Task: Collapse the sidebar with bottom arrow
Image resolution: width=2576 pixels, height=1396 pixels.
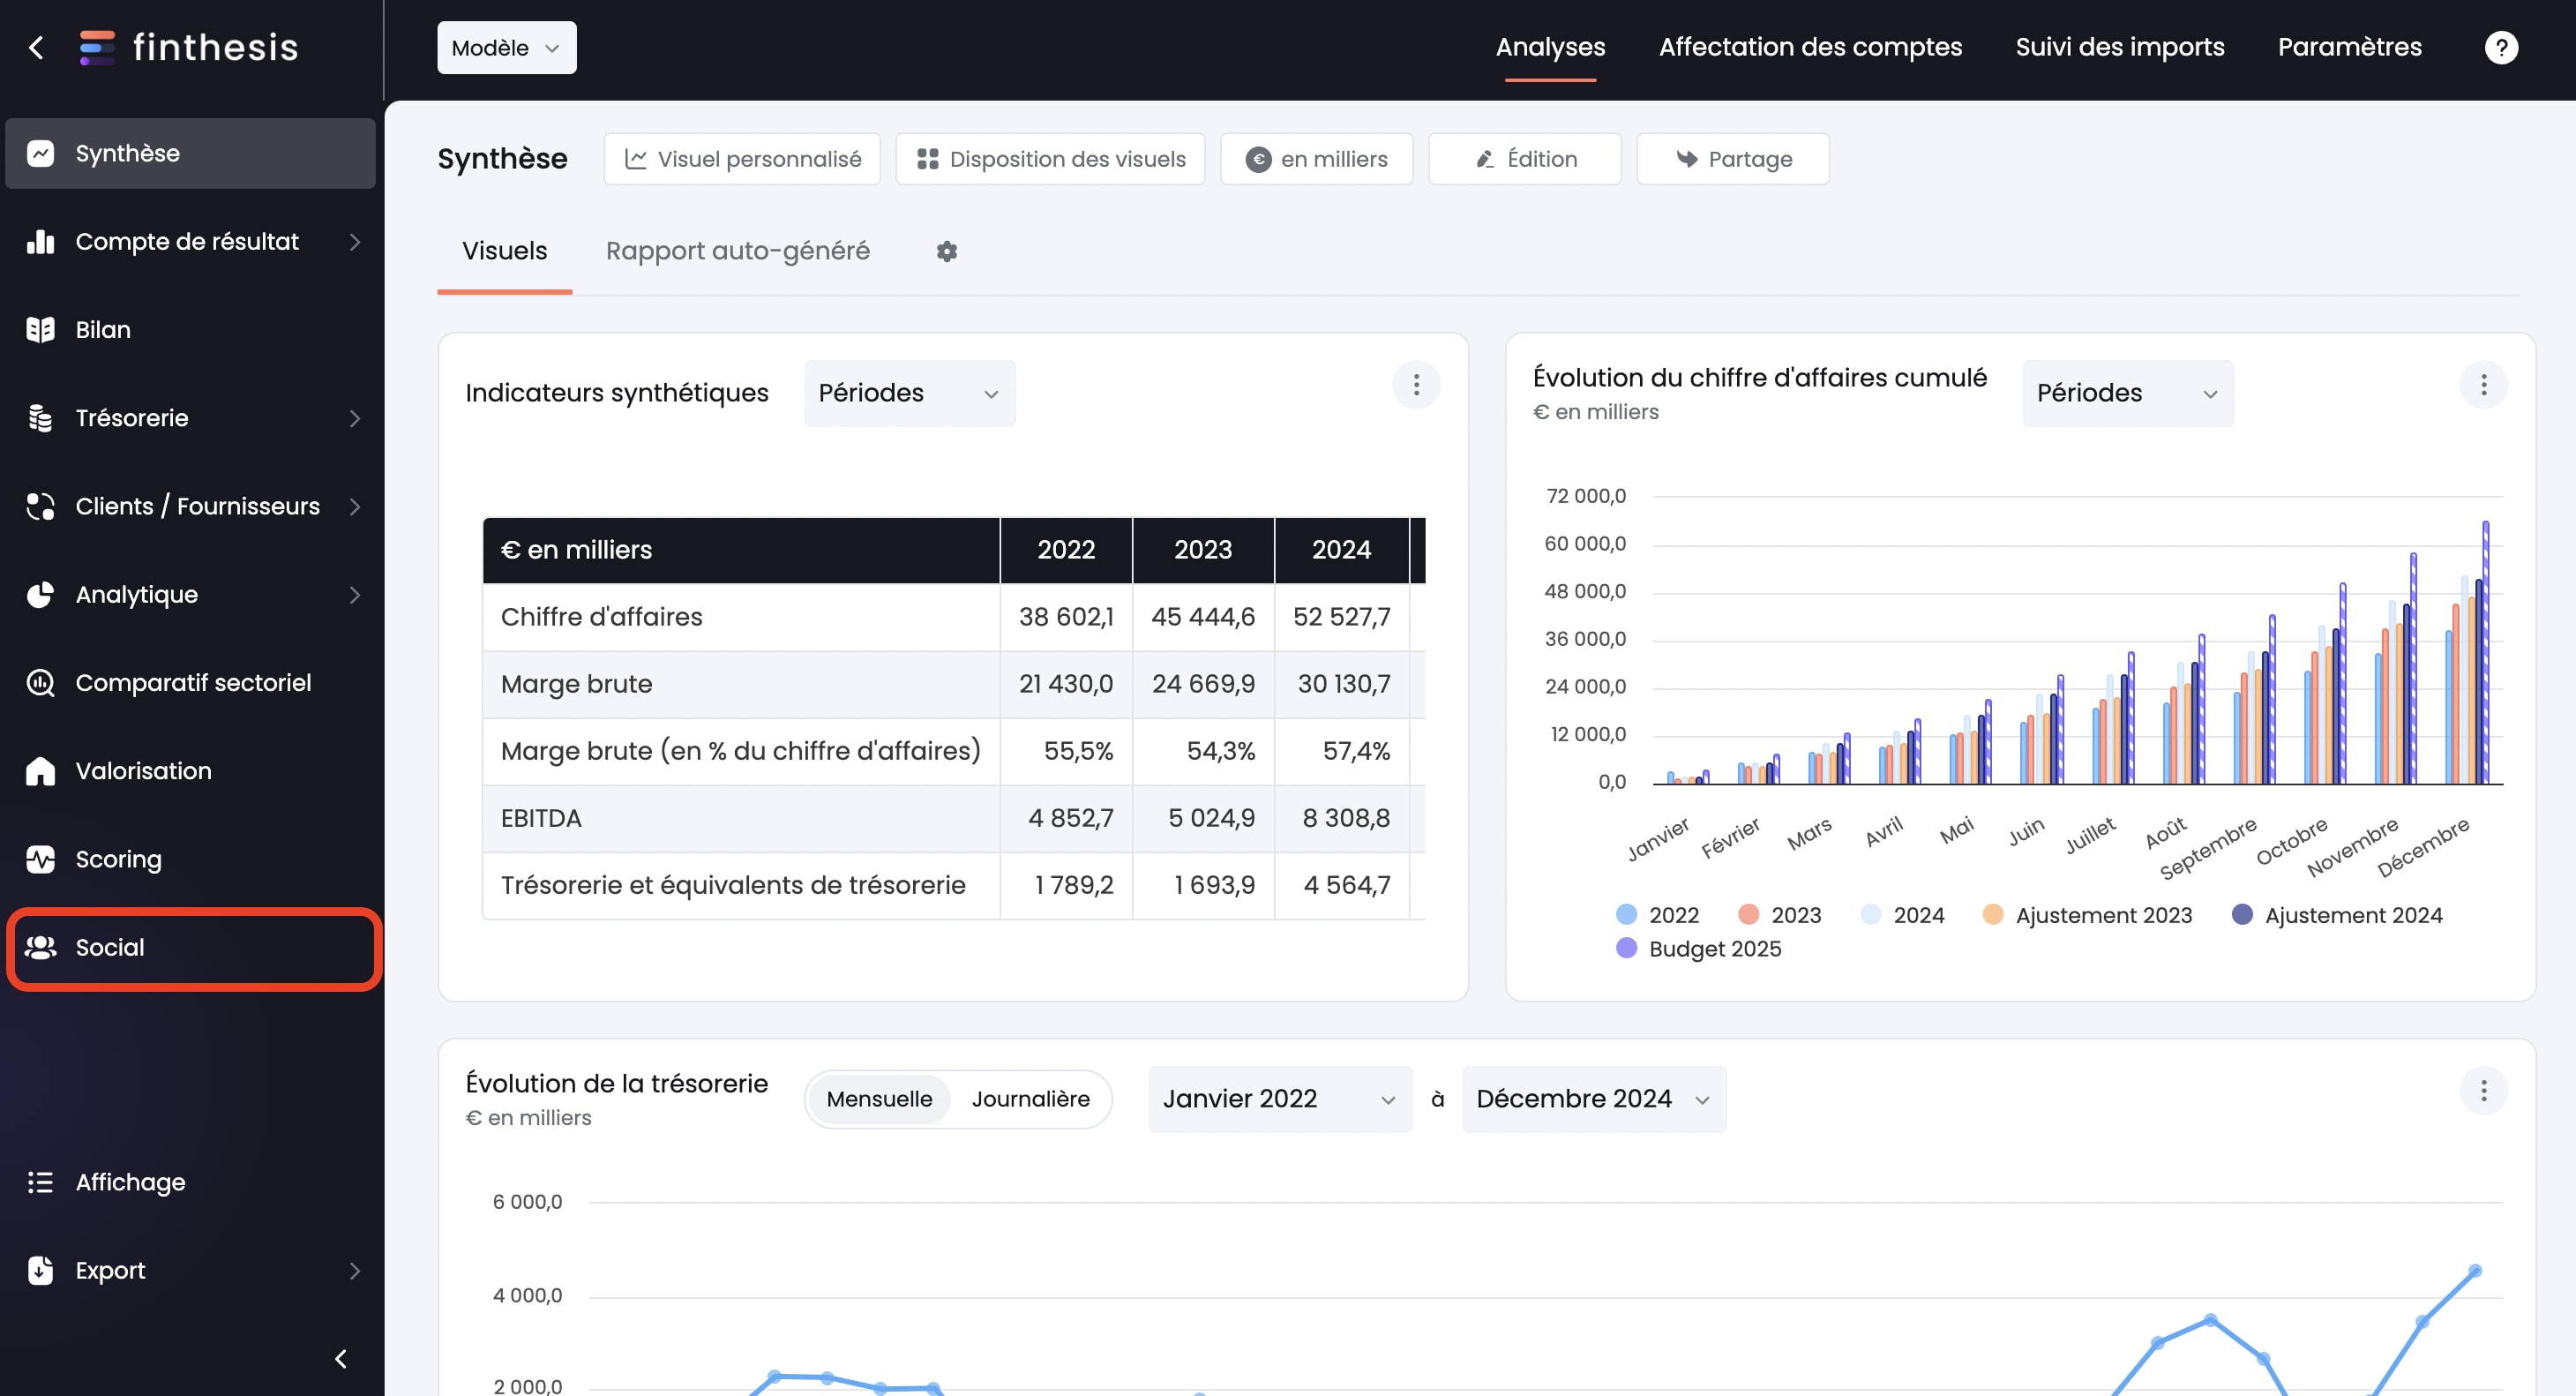Action: 340,1358
